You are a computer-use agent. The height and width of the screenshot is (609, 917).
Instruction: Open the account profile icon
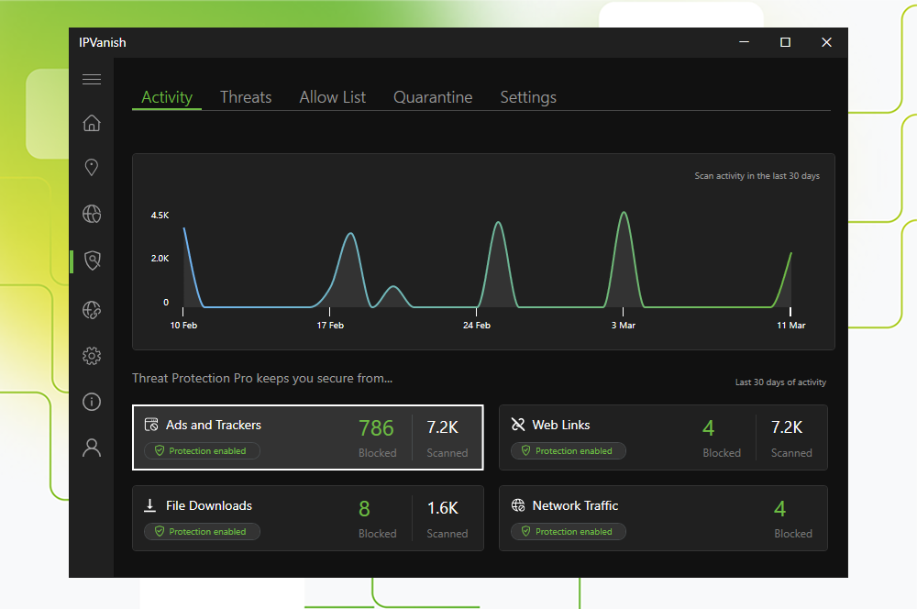tap(92, 448)
